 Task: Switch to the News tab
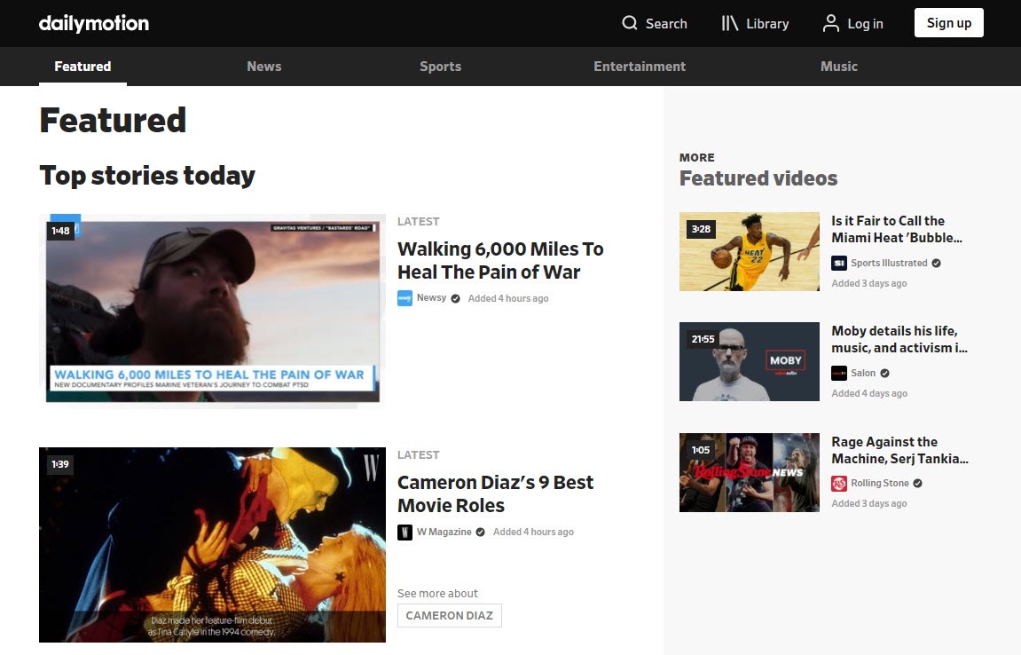tap(263, 66)
